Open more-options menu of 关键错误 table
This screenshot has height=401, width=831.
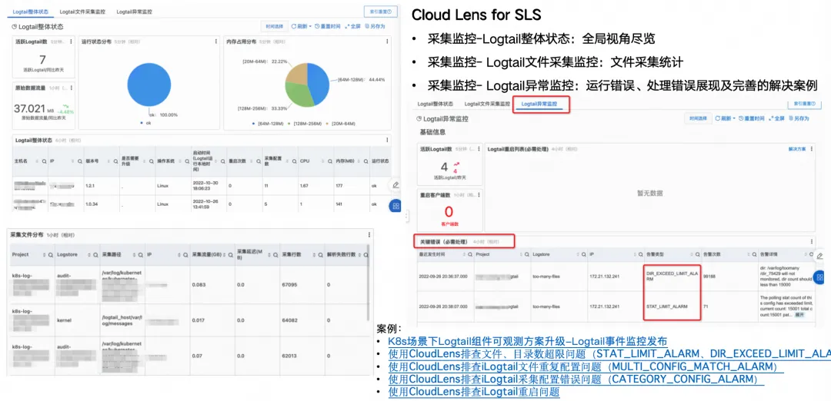pos(812,242)
